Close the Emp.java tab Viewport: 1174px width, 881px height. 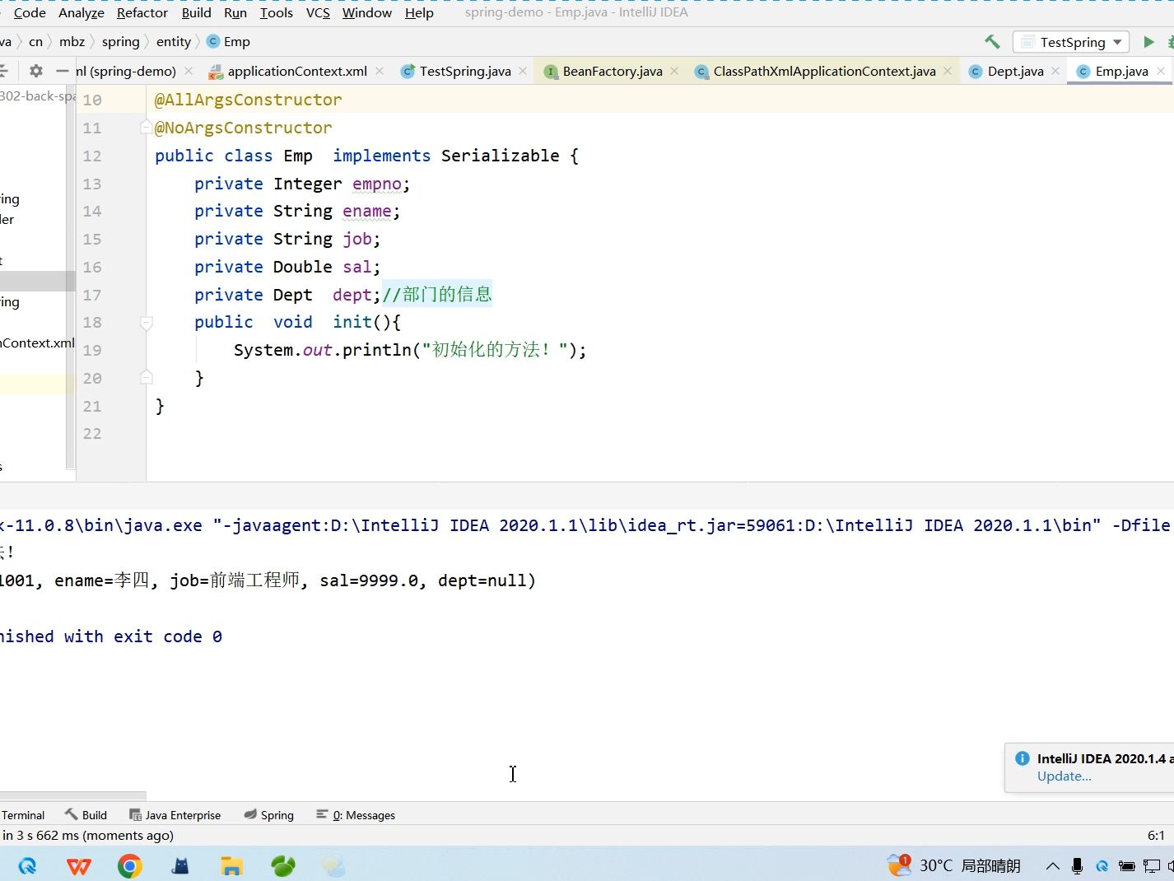click(x=1161, y=71)
